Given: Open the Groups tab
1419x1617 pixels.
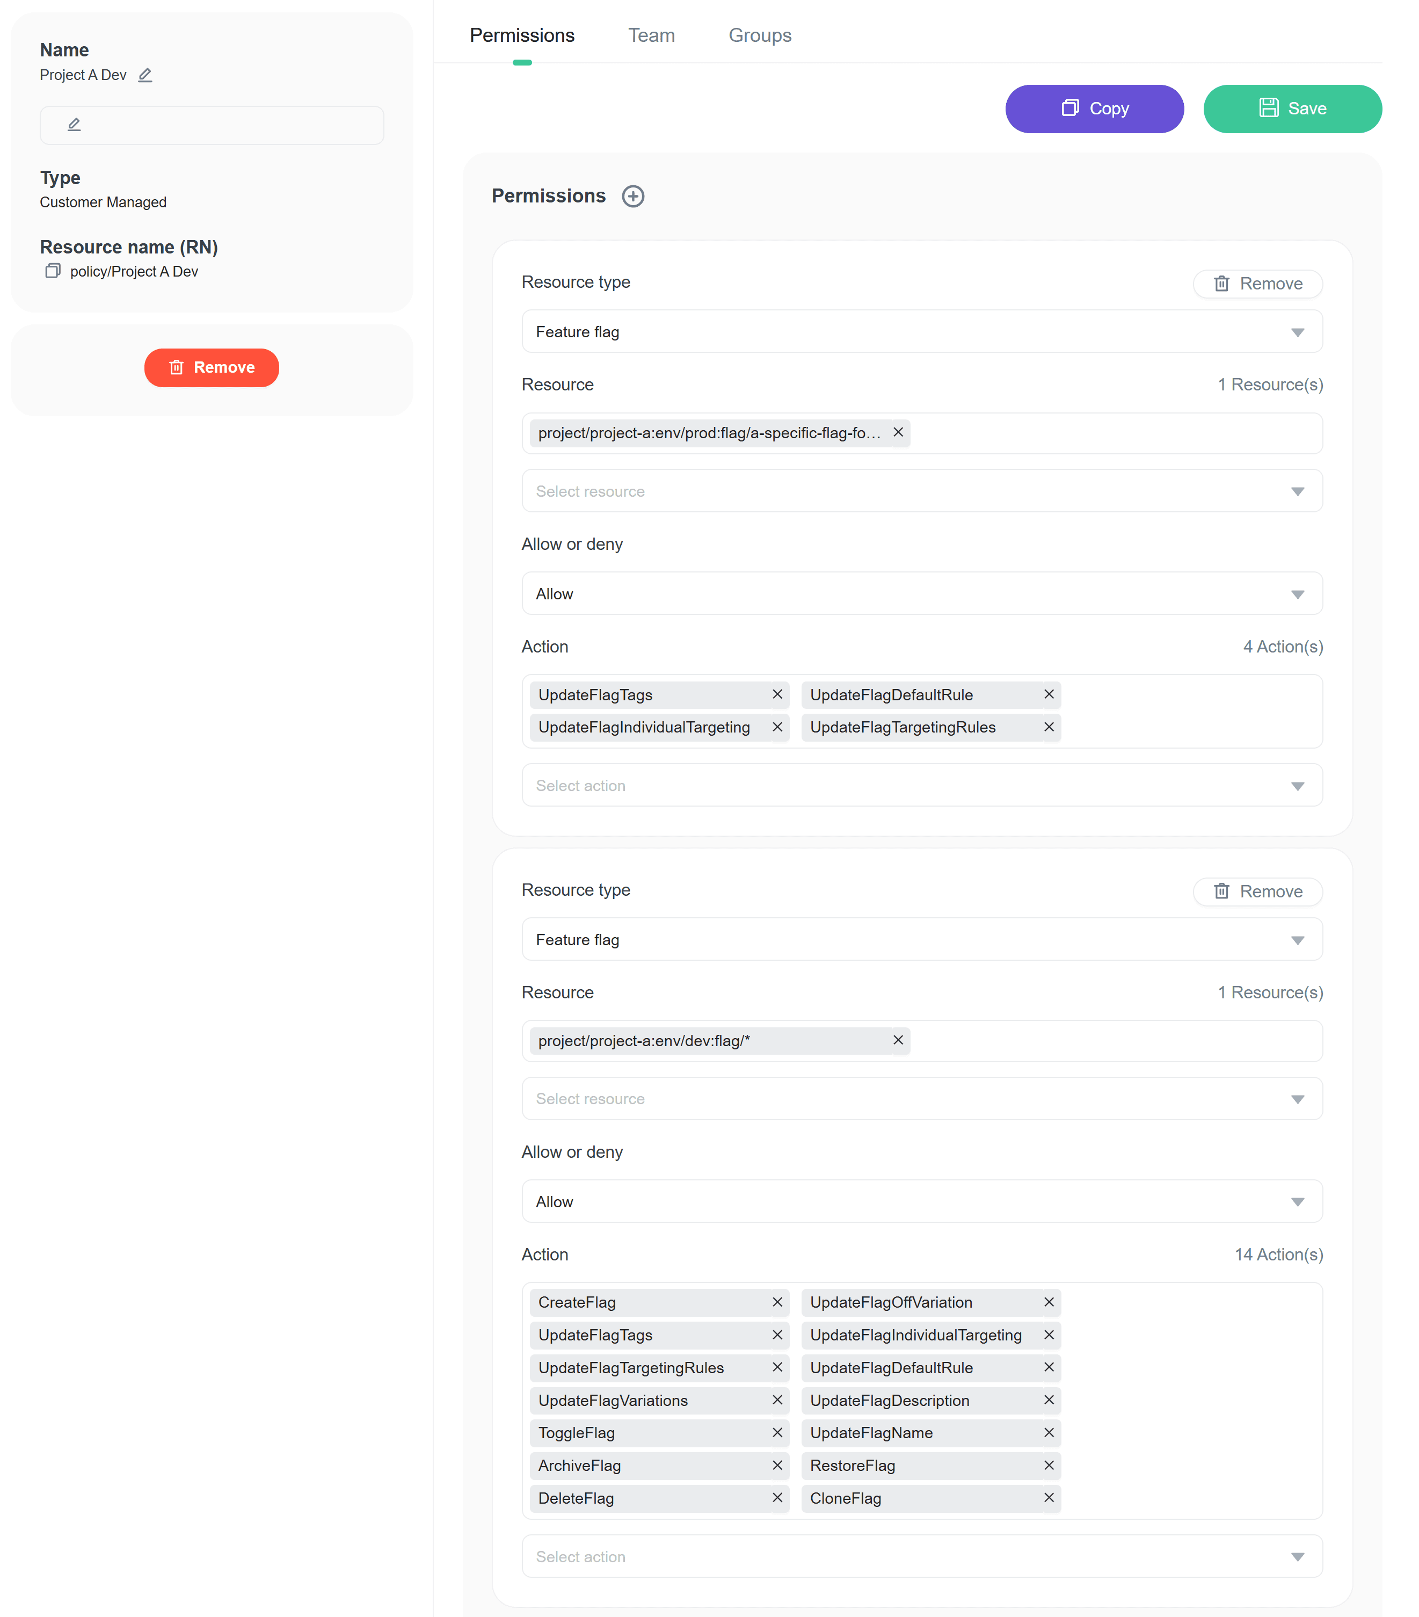Looking at the screenshot, I should (759, 35).
